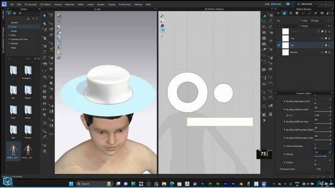Expand Internal Damping property
The width and height of the screenshot is (335, 188).
click(284, 146)
